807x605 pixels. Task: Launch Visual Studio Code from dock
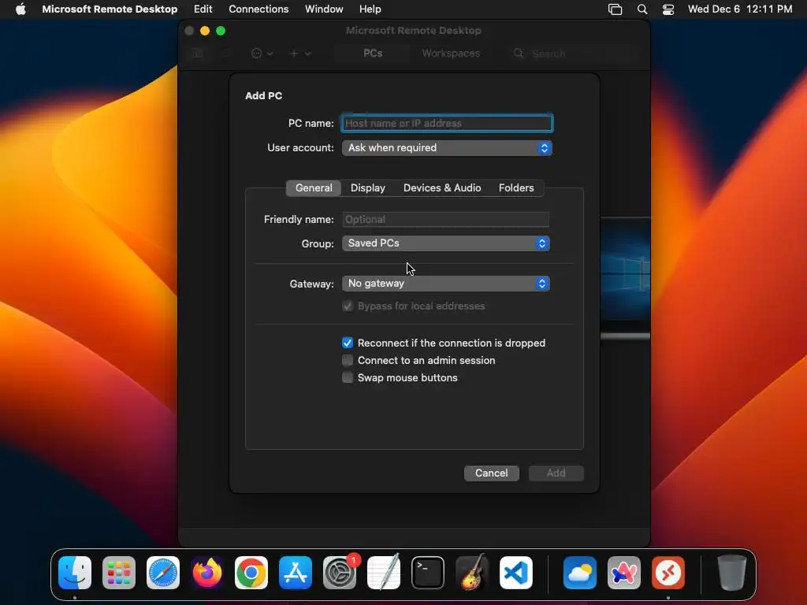click(x=516, y=573)
